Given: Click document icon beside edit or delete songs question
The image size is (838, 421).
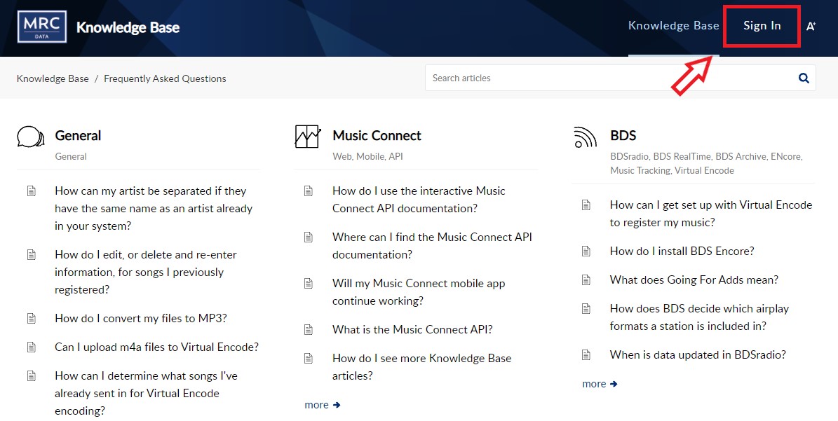Looking at the screenshot, I should pos(32,254).
